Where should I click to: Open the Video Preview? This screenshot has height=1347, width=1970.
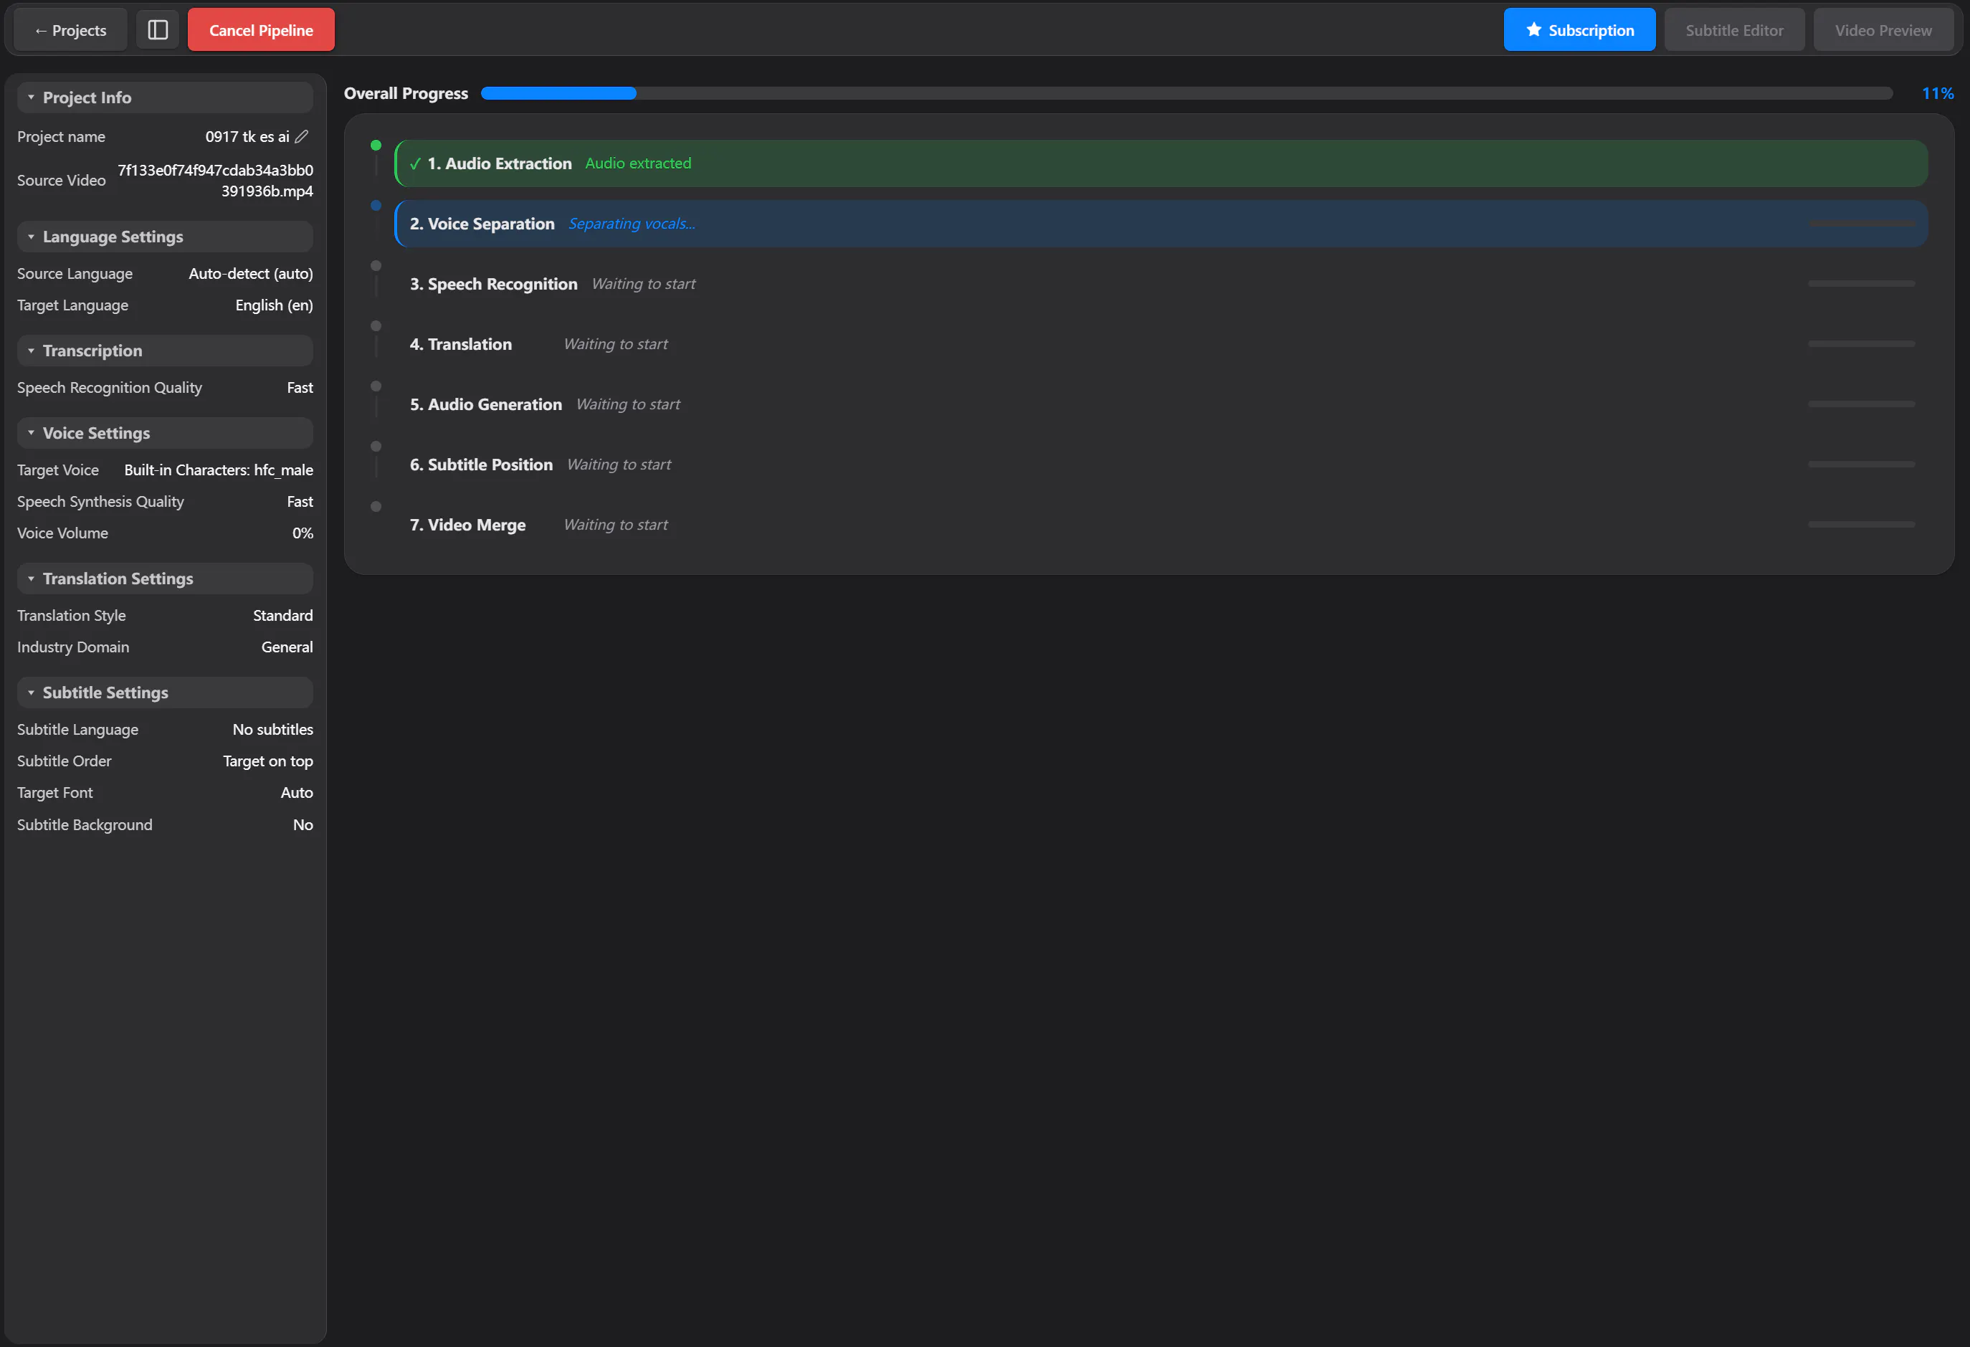(x=1883, y=29)
